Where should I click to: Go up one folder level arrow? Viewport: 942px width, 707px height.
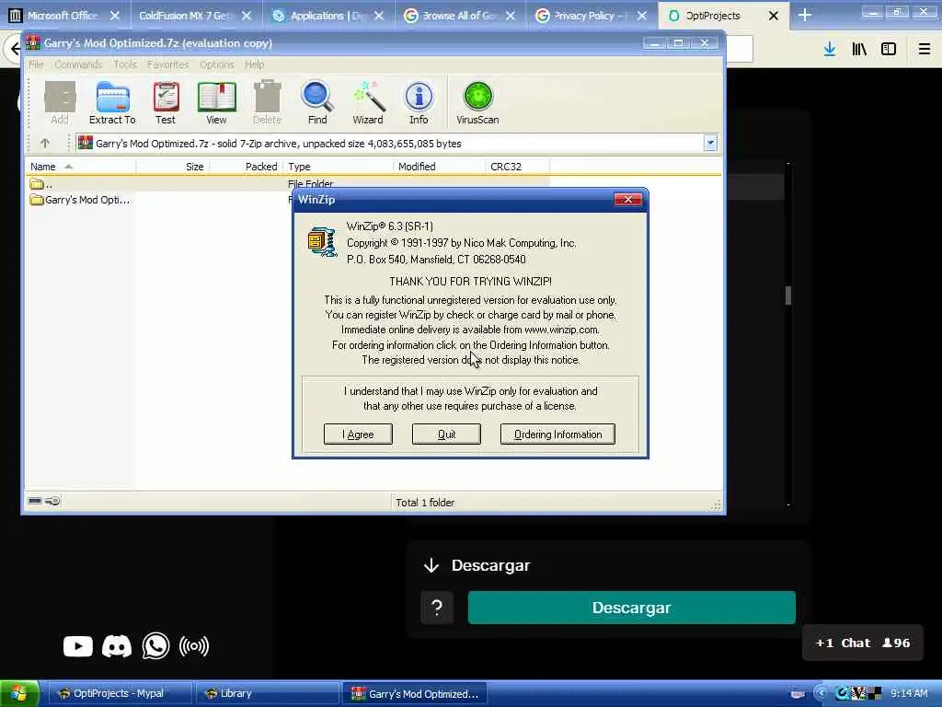[45, 143]
